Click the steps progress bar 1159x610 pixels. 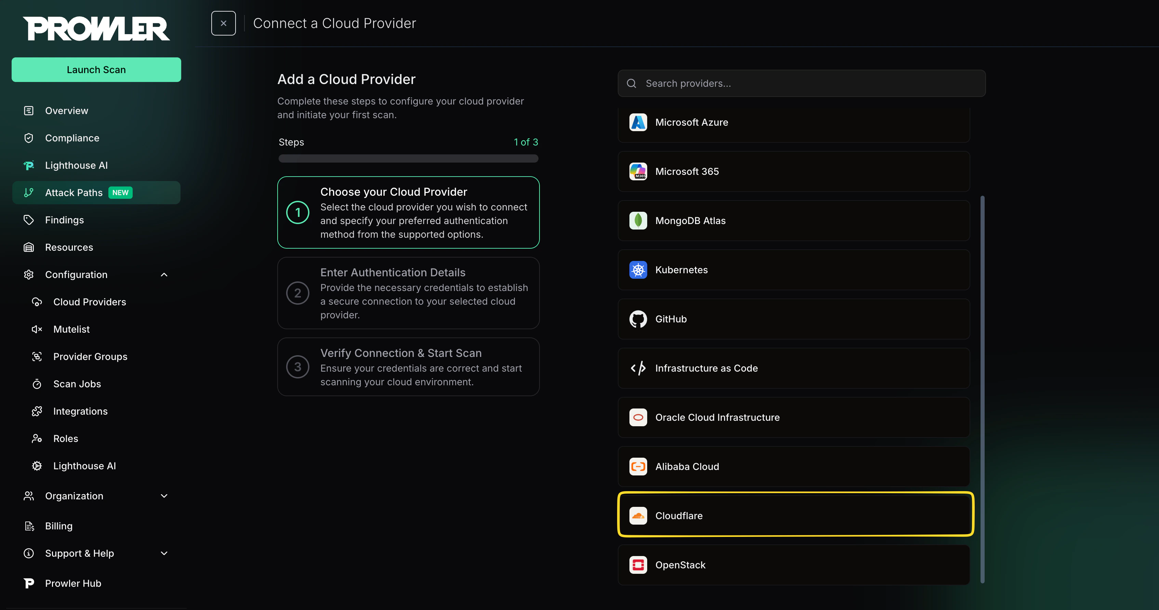408,158
